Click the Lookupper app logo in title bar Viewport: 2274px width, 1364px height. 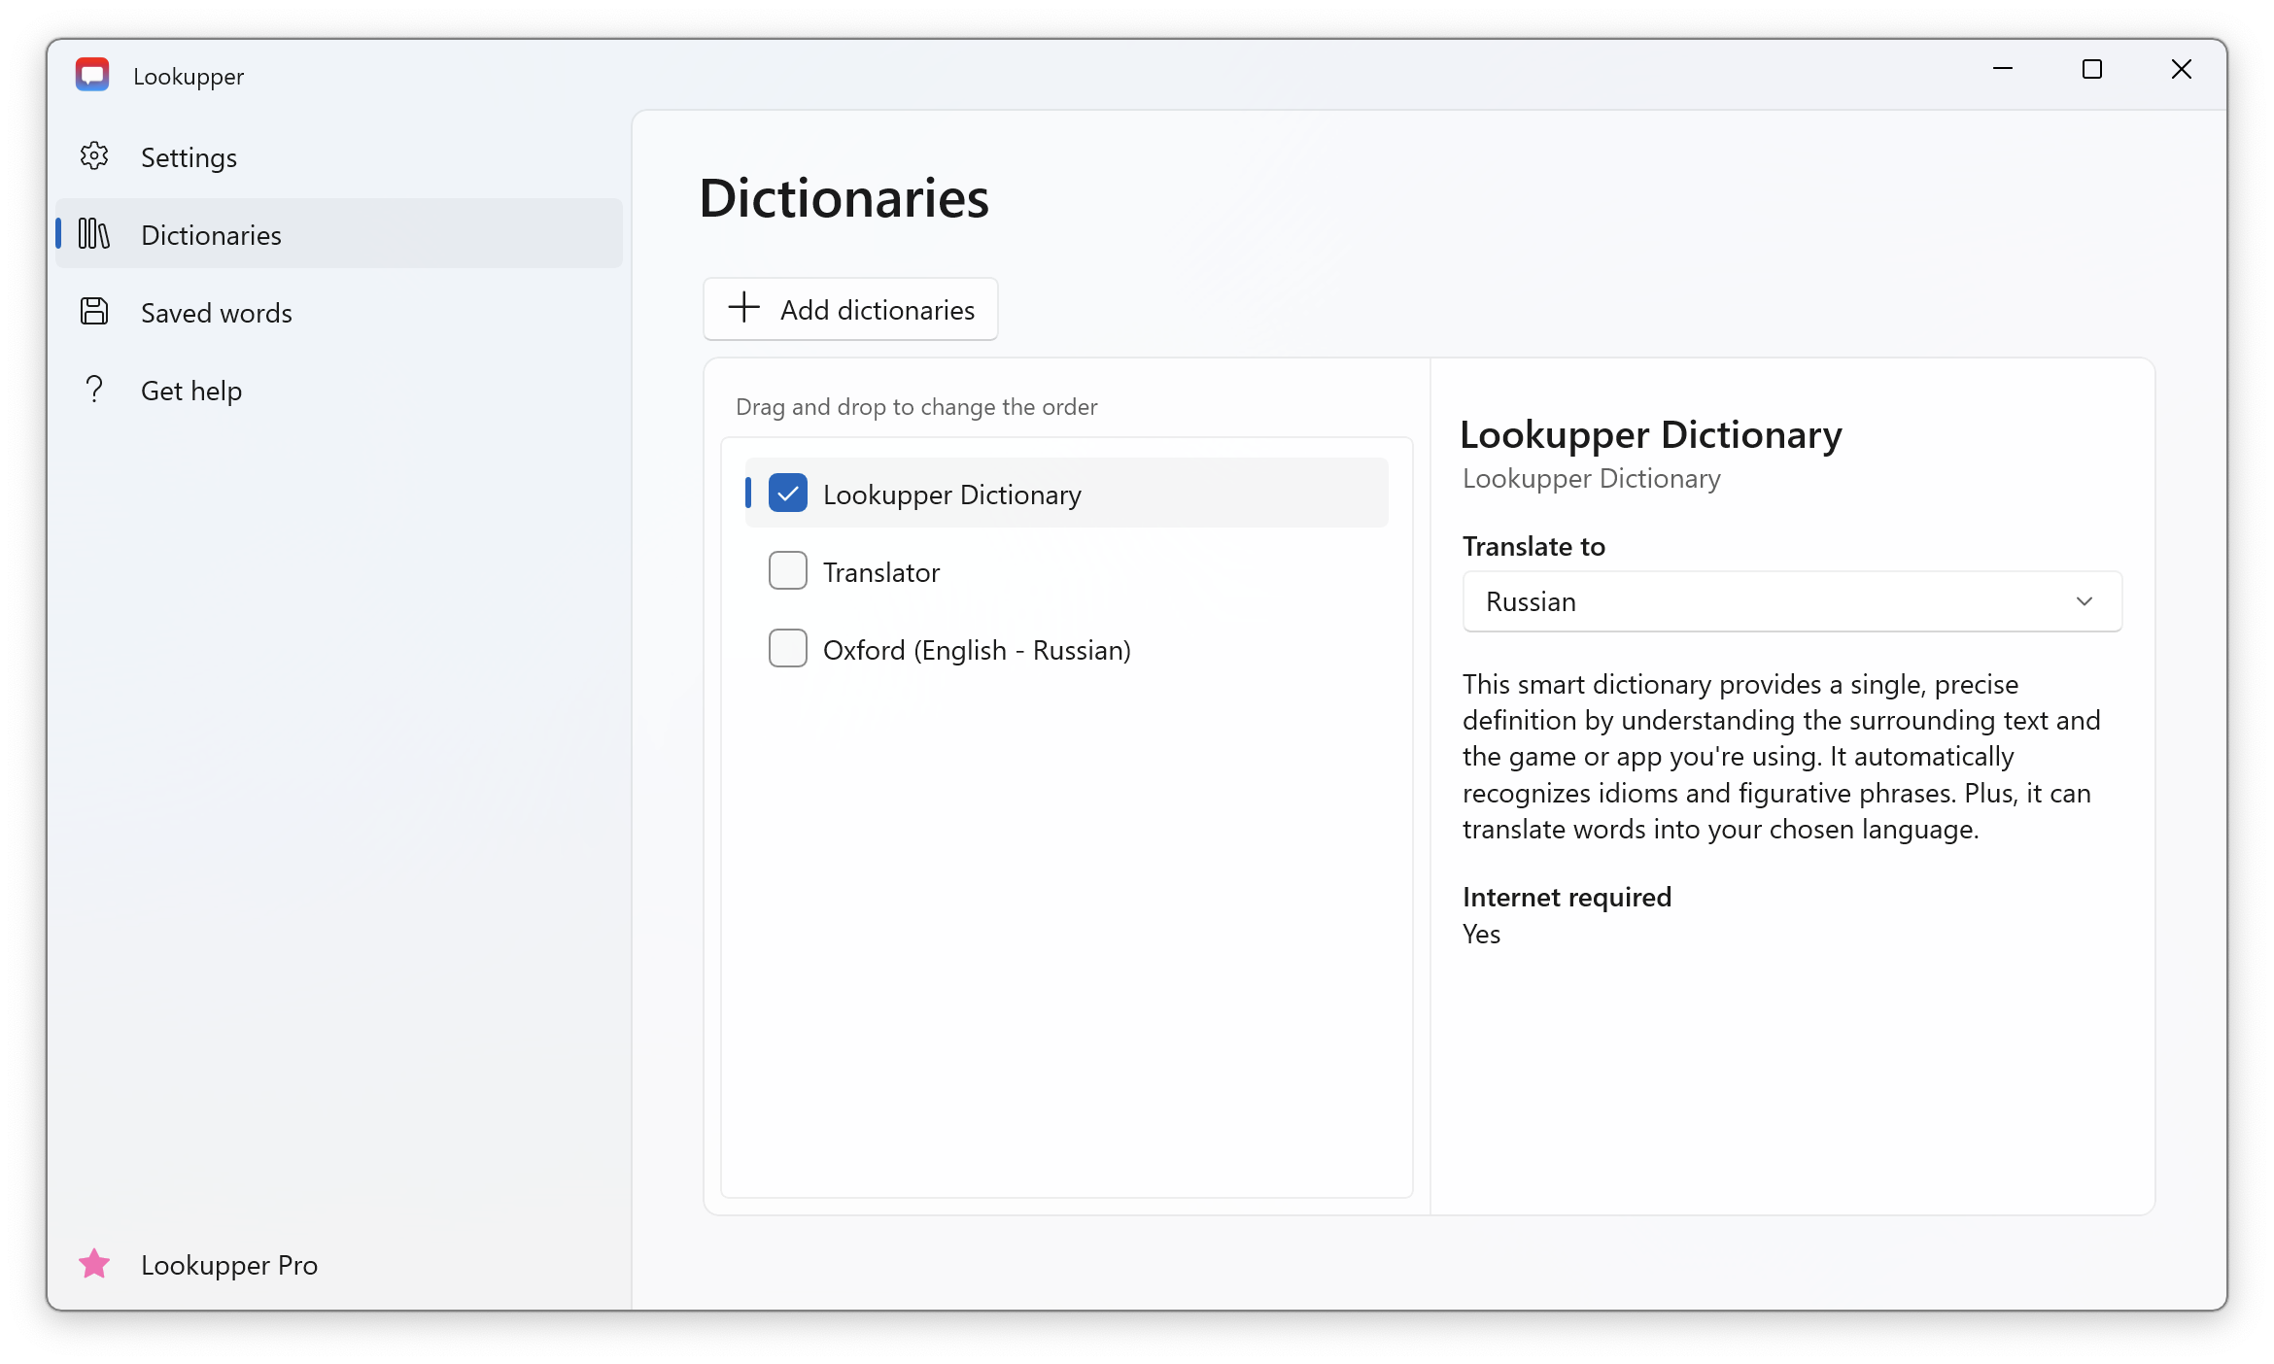point(92,75)
